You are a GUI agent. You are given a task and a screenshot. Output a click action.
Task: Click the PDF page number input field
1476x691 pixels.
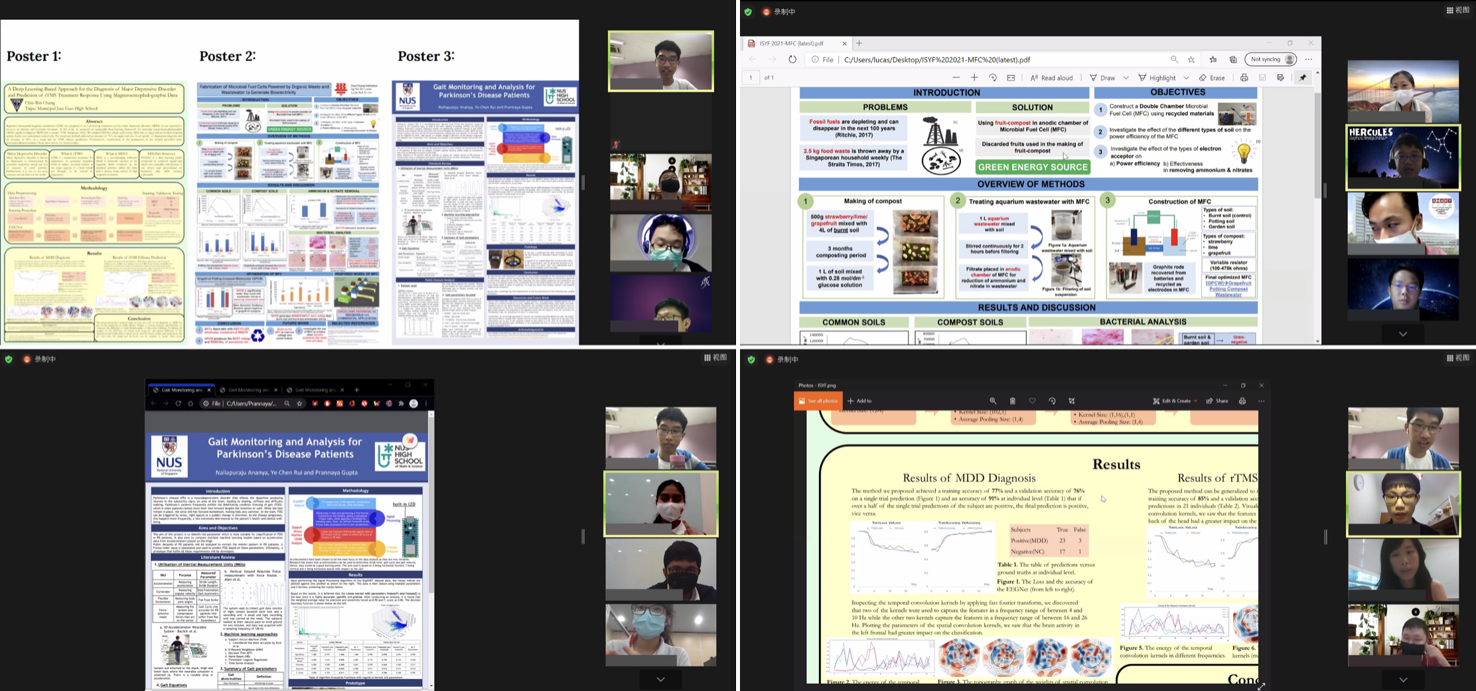click(751, 78)
